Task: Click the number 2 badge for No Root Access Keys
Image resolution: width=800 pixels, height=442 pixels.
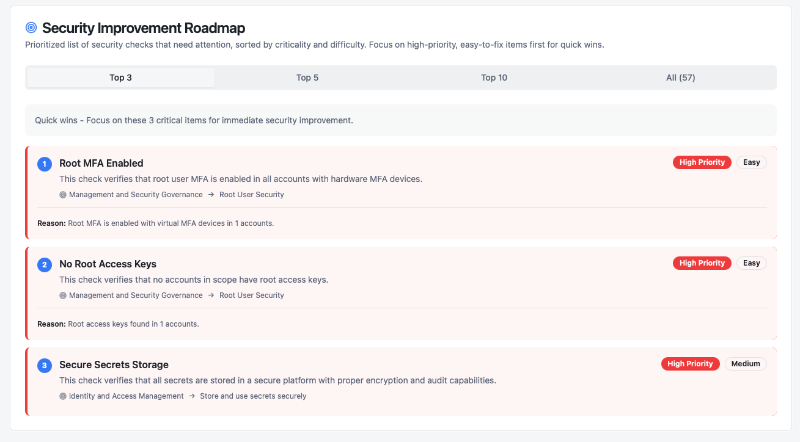Action: point(44,265)
